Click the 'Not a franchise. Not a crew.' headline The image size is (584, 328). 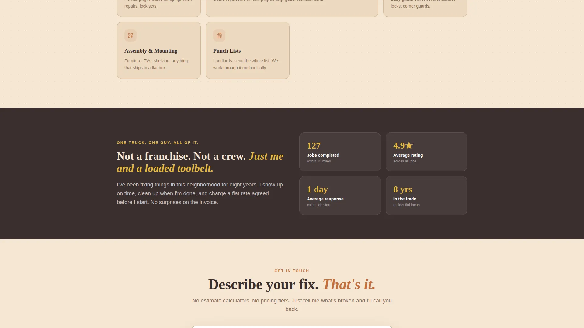[x=200, y=162]
